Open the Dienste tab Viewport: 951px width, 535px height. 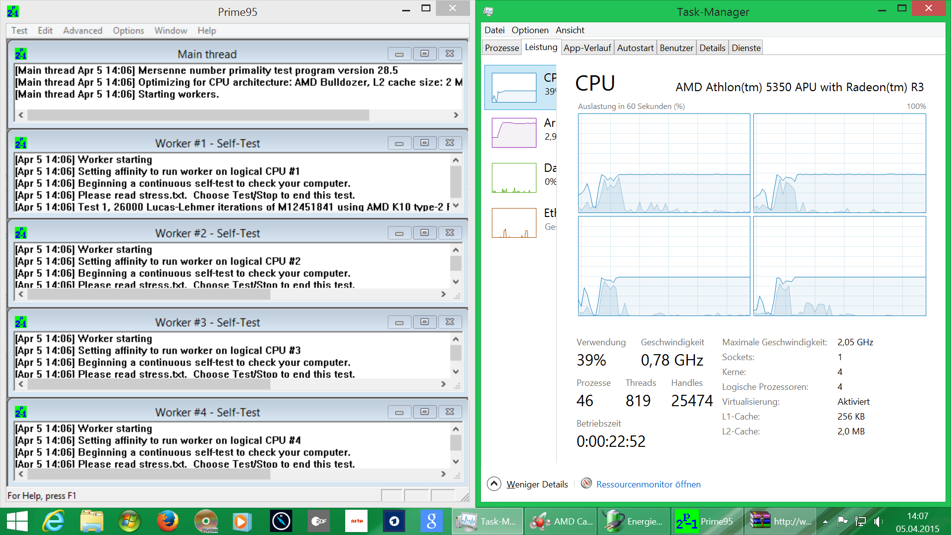click(745, 48)
